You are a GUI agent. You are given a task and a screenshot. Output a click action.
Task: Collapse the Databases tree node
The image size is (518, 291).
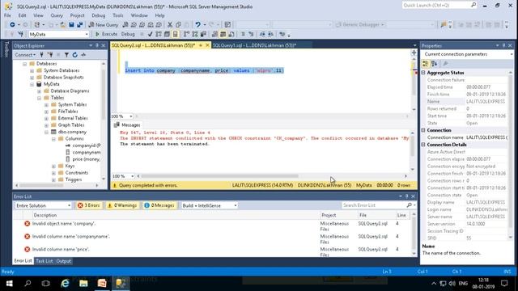pos(25,64)
